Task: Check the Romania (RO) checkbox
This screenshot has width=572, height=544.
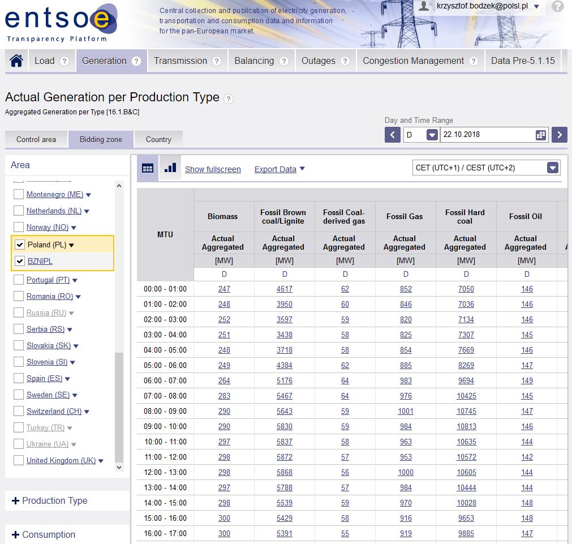Action: pyautogui.click(x=19, y=296)
